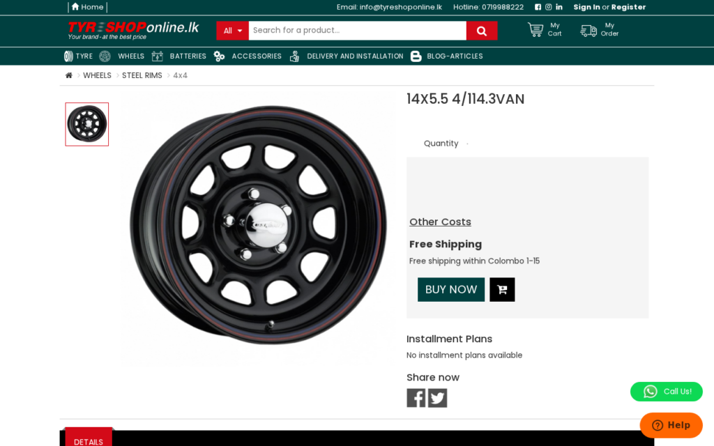The width and height of the screenshot is (714, 446).
Task: Click the red search magnifier button
Action: (482, 31)
